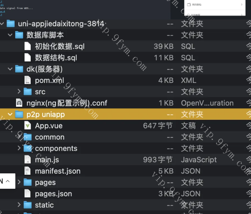Select the nginx conf file icon
The height and width of the screenshot is (214, 251).
[x=19, y=103]
